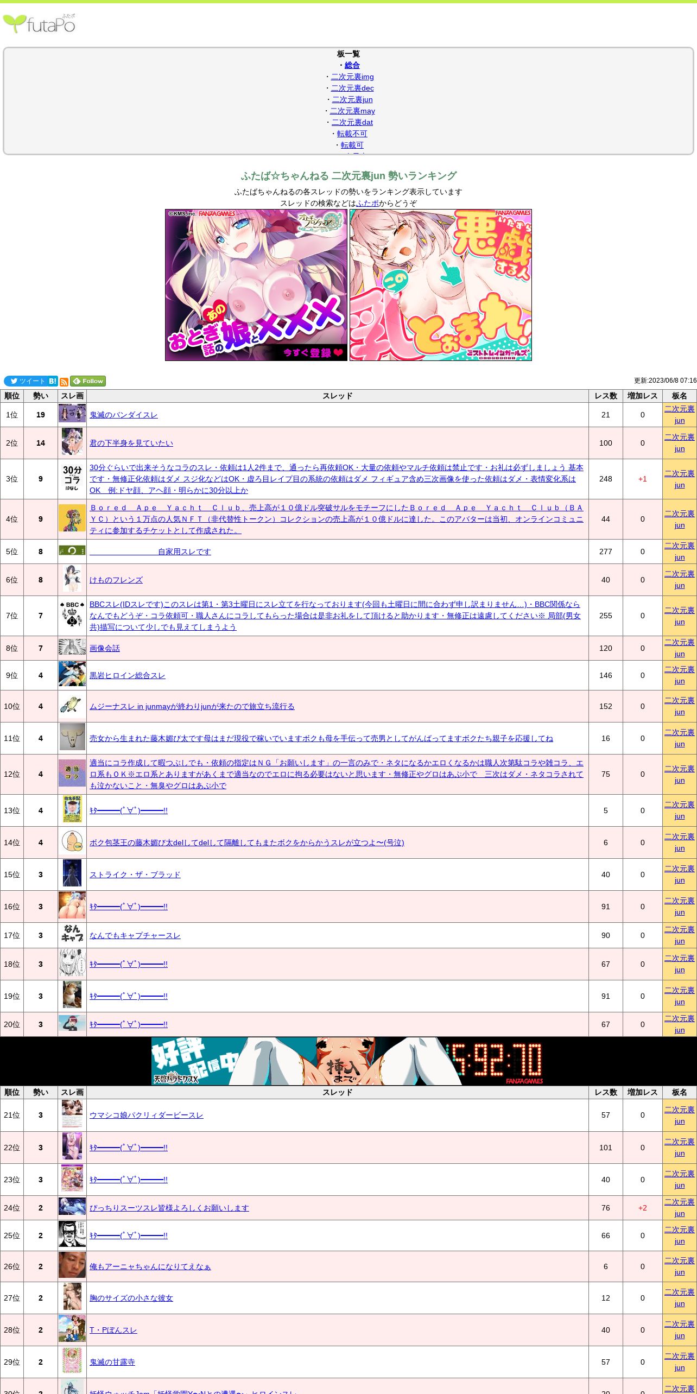Click the mustached man thumbnail in rank 25位
The width and height of the screenshot is (697, 1394).
coord(72,1234)
